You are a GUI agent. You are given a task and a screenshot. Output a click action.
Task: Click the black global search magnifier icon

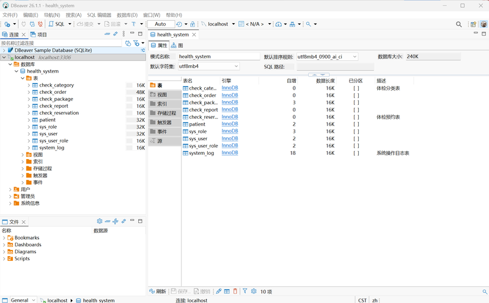(459, 24)
